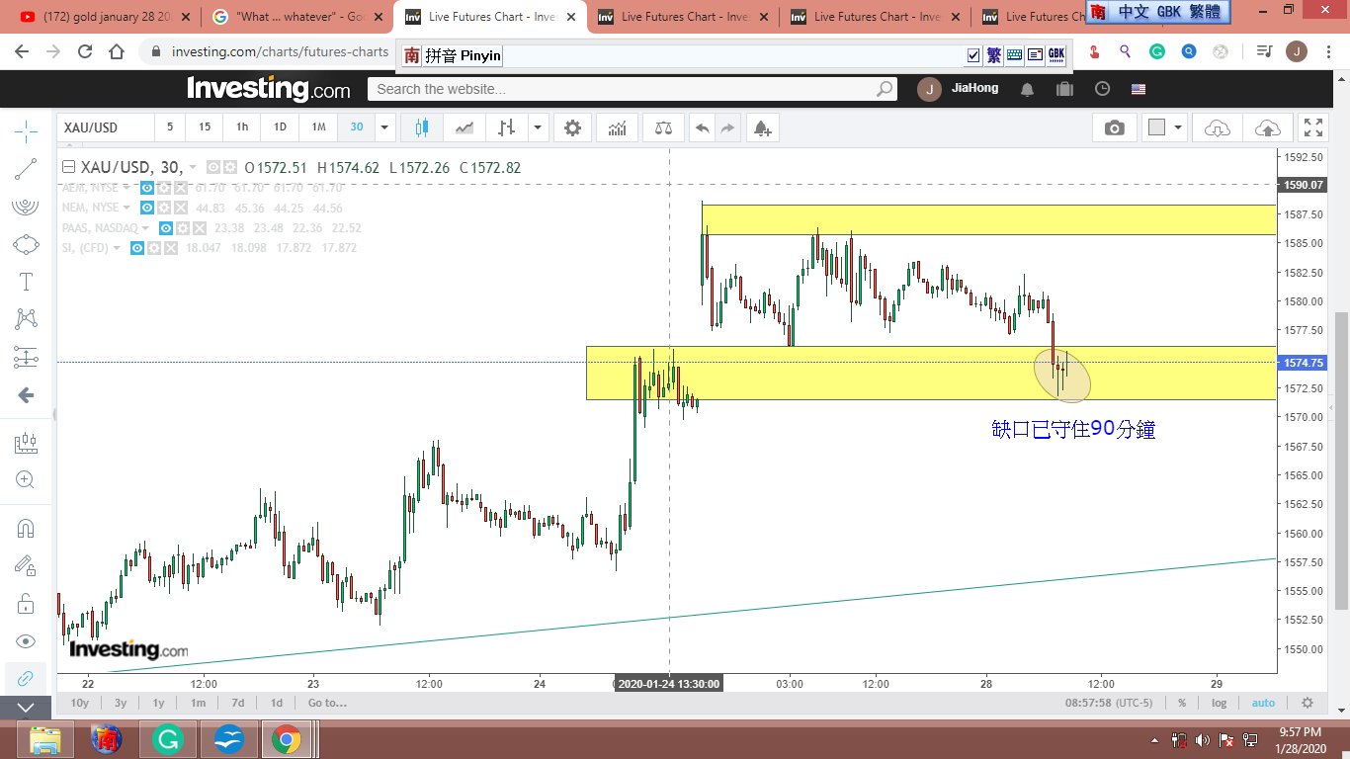Expand the SI, (CFD) dropdown arrow
This screenshot has width=1350, height=759.
(117, 247)
